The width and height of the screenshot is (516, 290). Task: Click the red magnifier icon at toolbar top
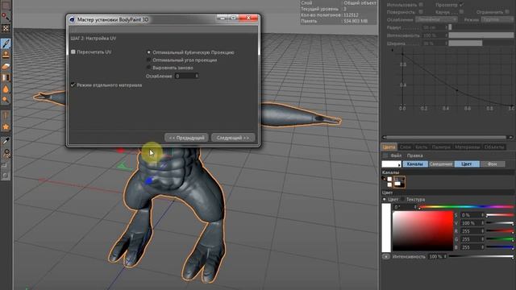tap(6, 16)
